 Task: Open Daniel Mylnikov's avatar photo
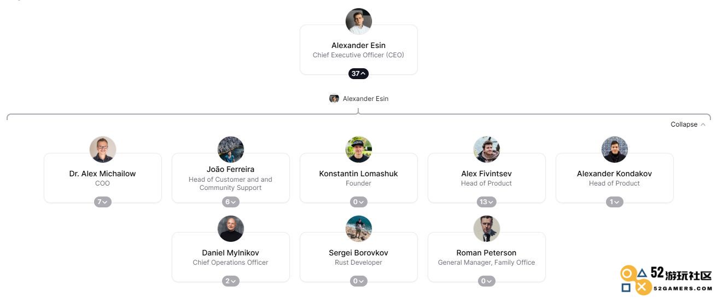click(231, 229)
